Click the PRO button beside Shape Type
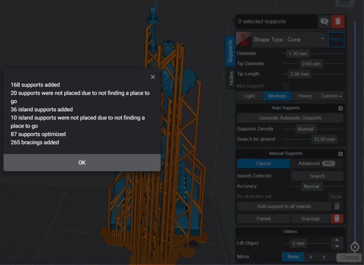 (x=336, y=40)
